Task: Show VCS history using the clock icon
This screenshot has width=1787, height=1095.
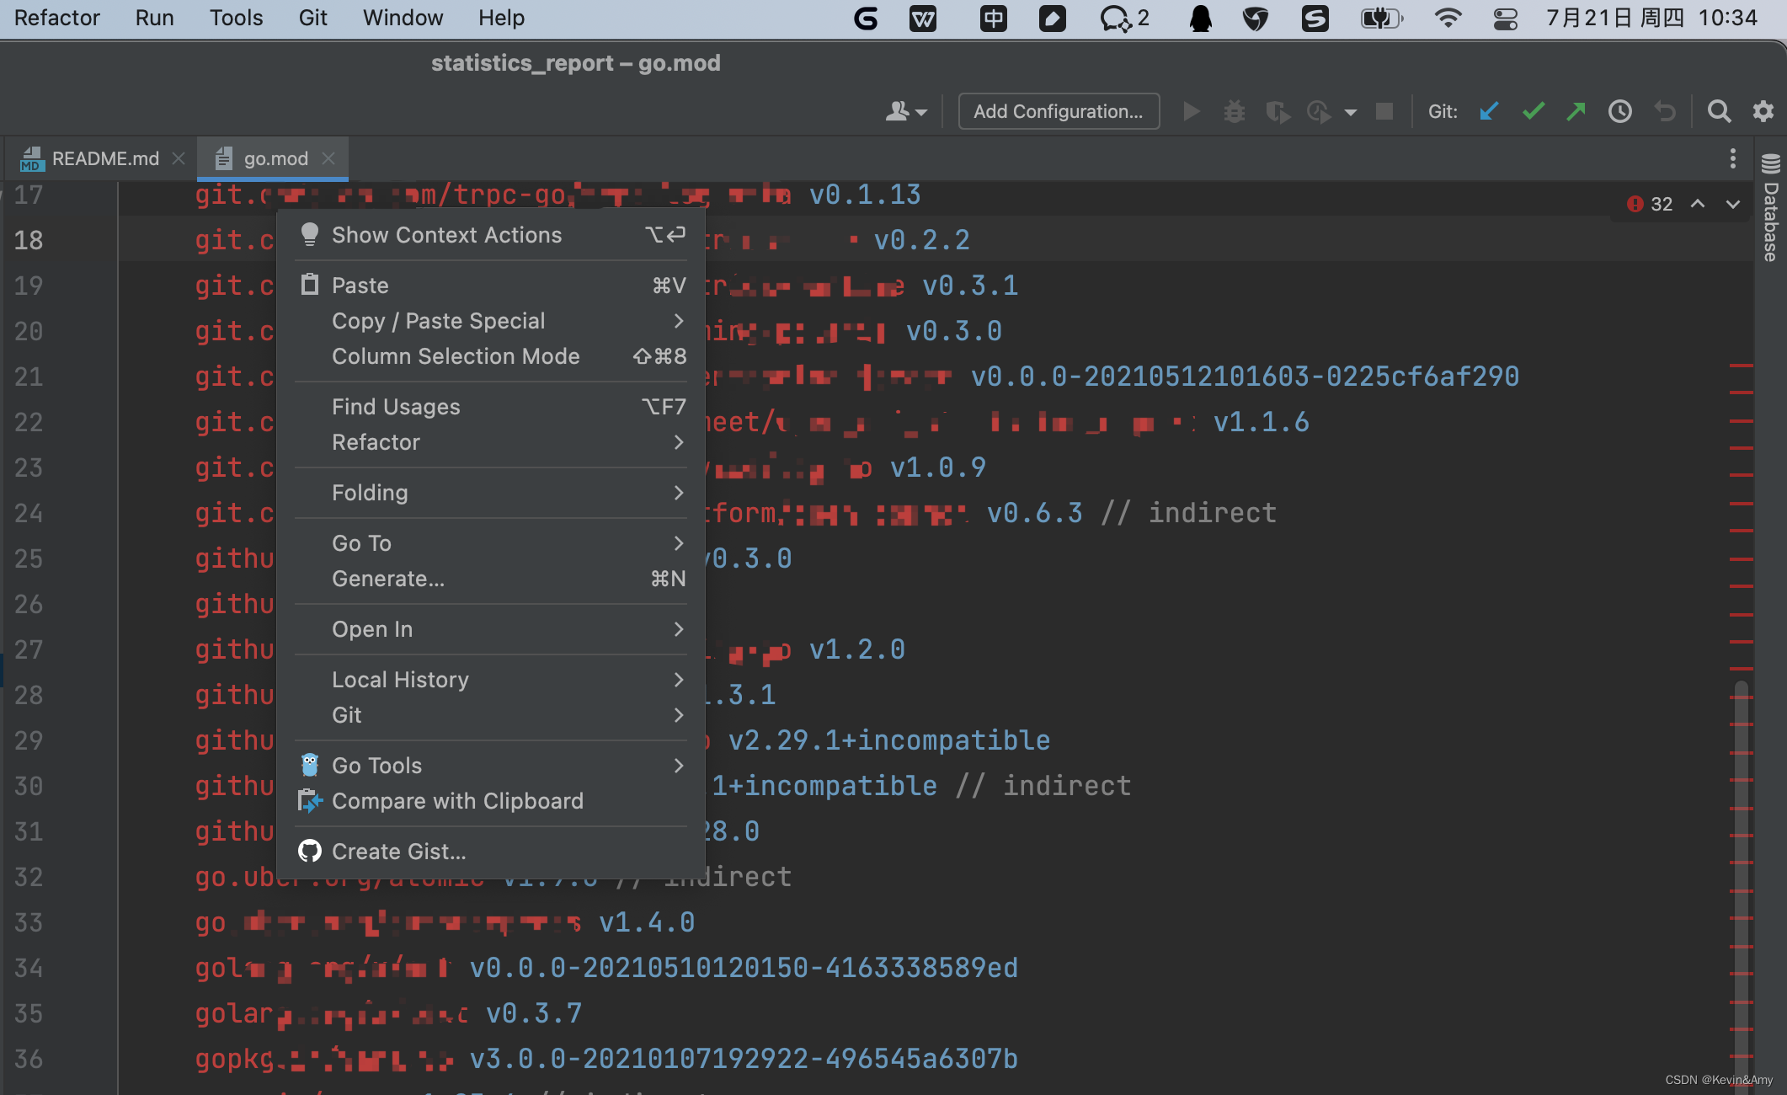Action: coord(1619,111)
